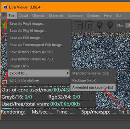The image size is (130, 129).
Task: Choose Animated package (orbx) export
Action: click(93, 87)
